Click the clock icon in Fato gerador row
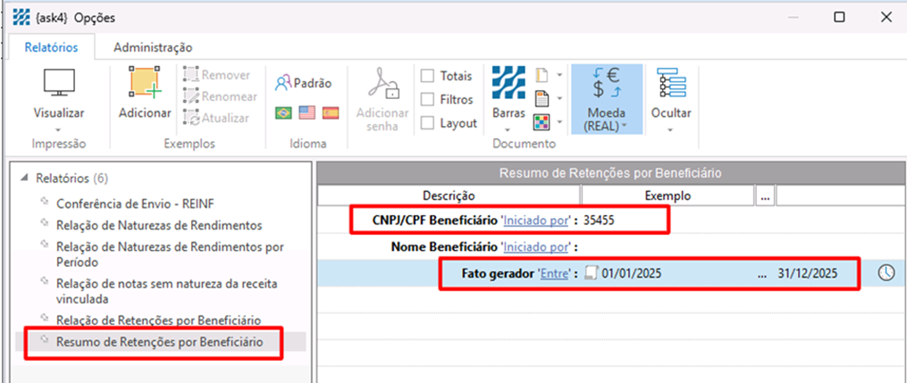The width and height of the screenshot is (907, 383). tap(886, 273)
